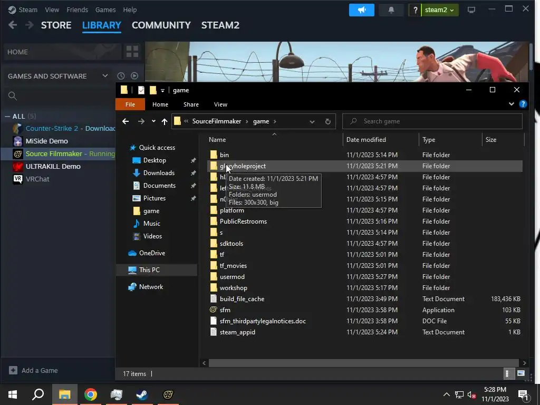Select the tf_movies folder
The width and height of the screenshot is (540, 405).
click(x=233, y=266)
